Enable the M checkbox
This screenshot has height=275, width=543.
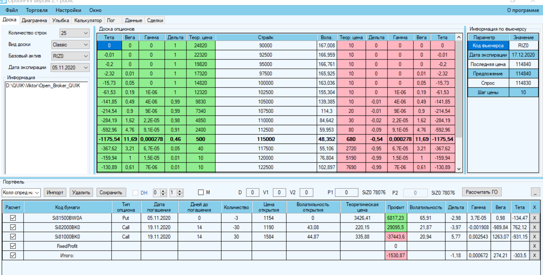pyautogui.click(x=201, y=192)
